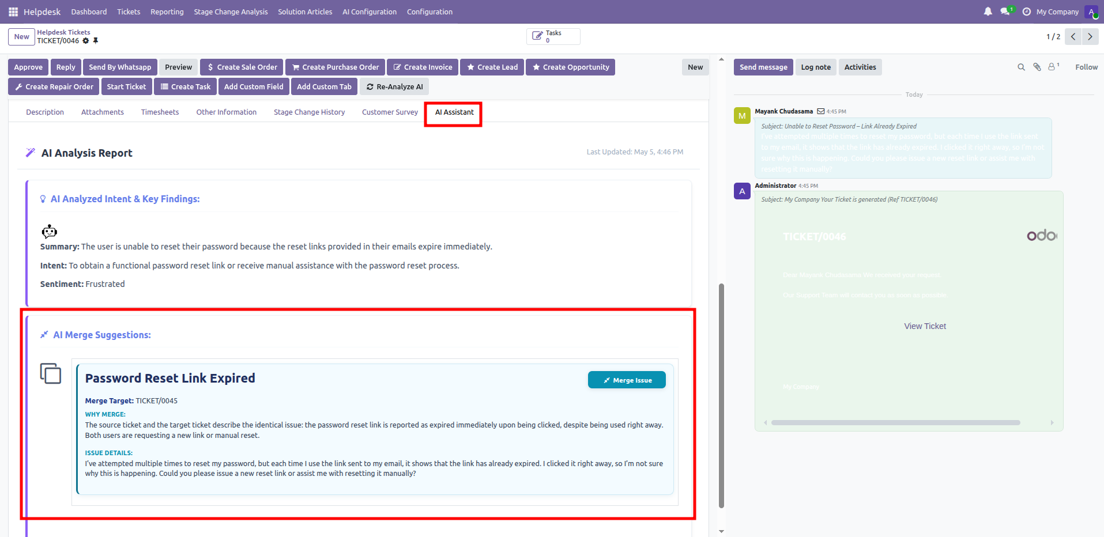Switch to the Description tab
This screenshot has width=1104, height=537.
45,112
